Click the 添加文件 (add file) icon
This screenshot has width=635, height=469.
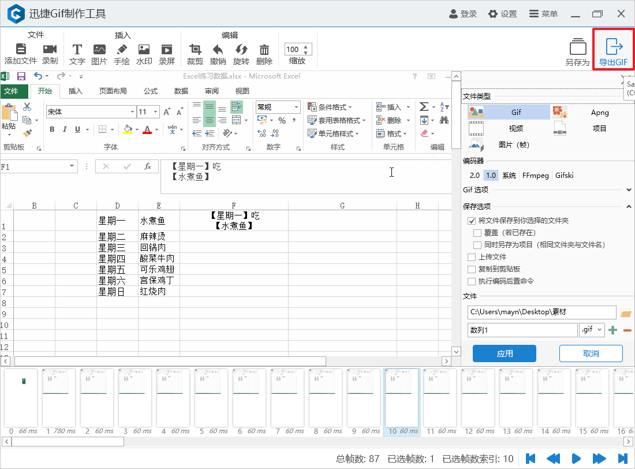tap(20, 49)
